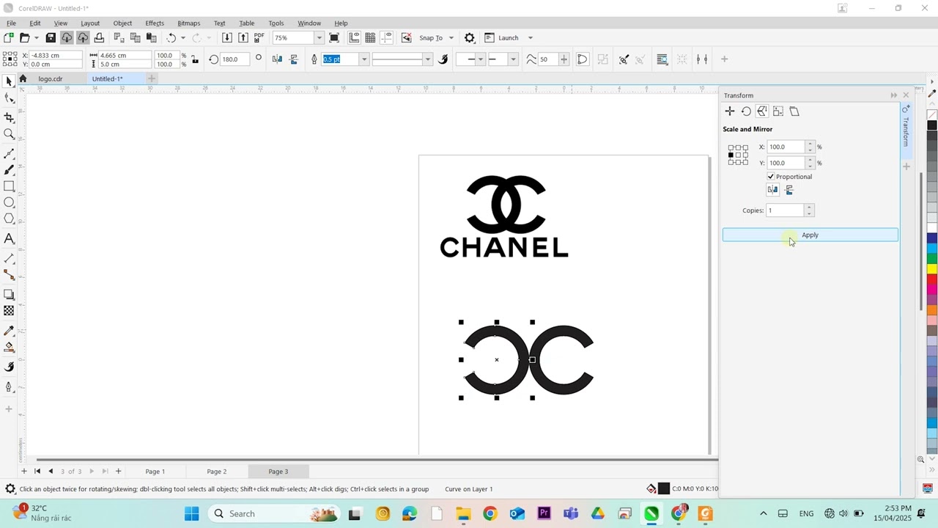Click the red color swatch in palette
This screenshot has width=938, height=528.
click(932, 279)
